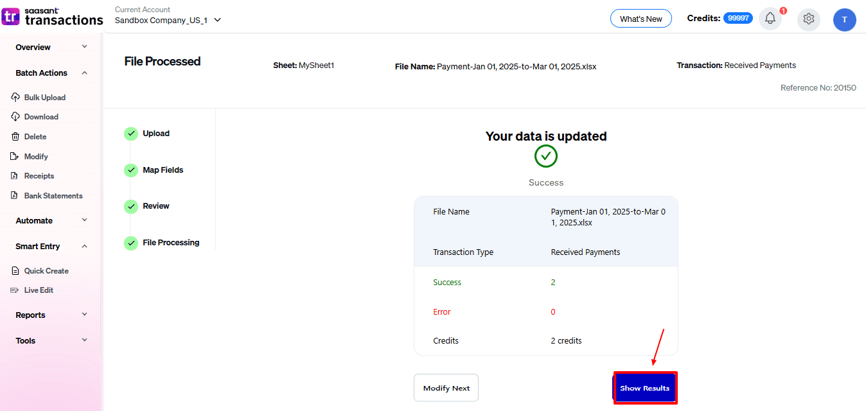Open notifications bell icon
Viewport: 866px width, 411px height.
tap(770, 19)
